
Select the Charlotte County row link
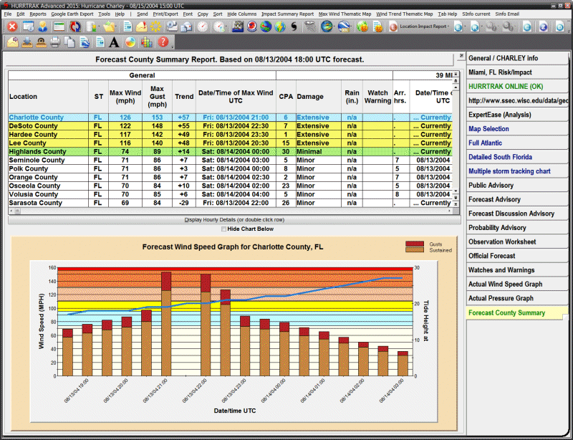point(36,118)
